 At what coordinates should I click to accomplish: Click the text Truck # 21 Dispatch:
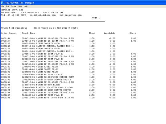pyautogui.click(x=14, y=28)
